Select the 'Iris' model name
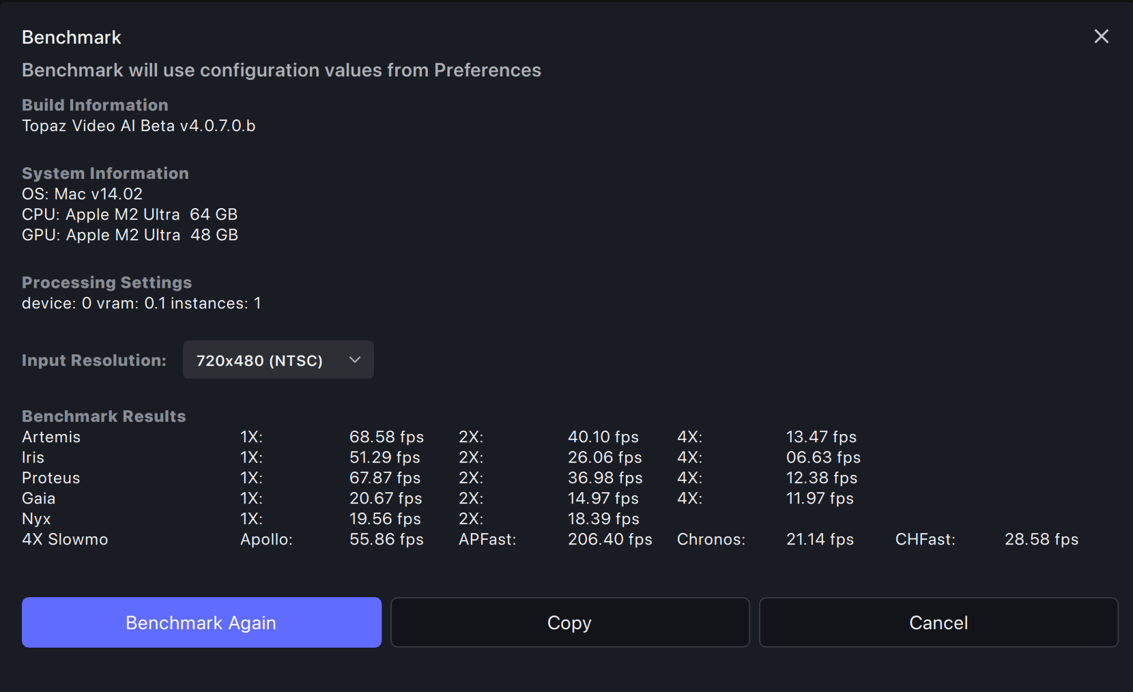The width and height of the screenshot is (1133, 692). (x=33, y=457)
